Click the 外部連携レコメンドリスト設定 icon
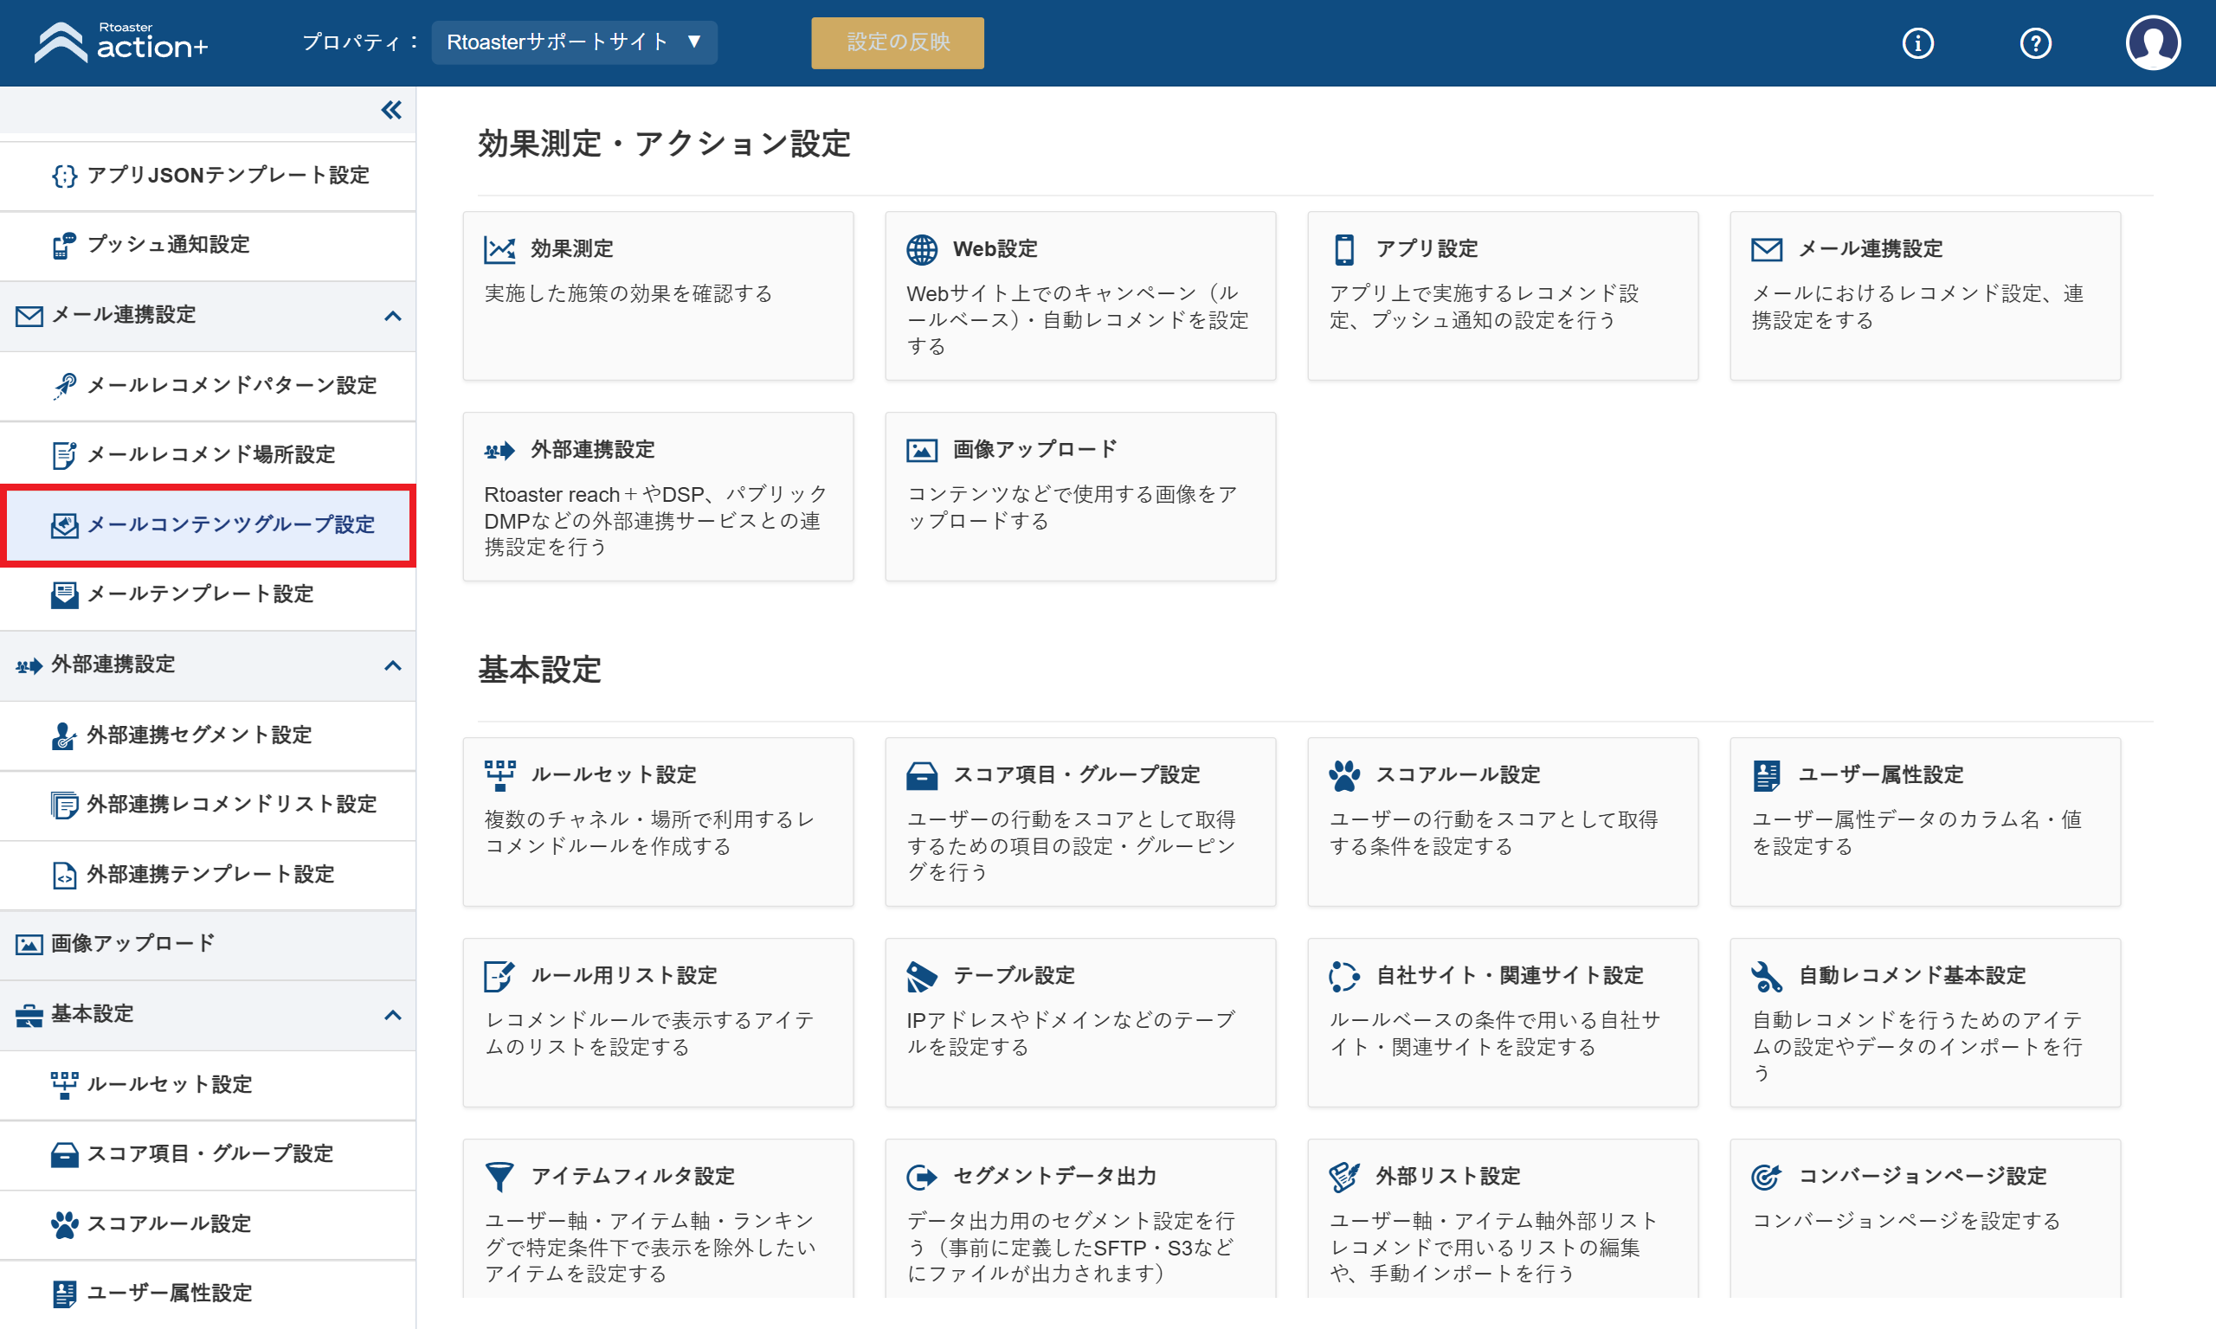This screenshot has width=2216, height=1329. click(x=63, y=806)
